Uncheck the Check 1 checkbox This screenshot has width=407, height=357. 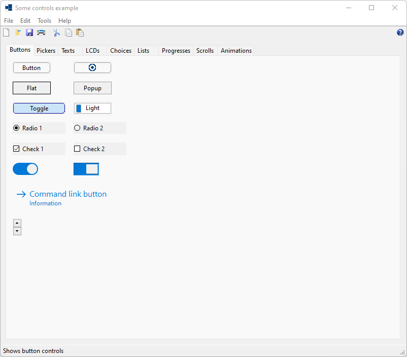[16, 149]
